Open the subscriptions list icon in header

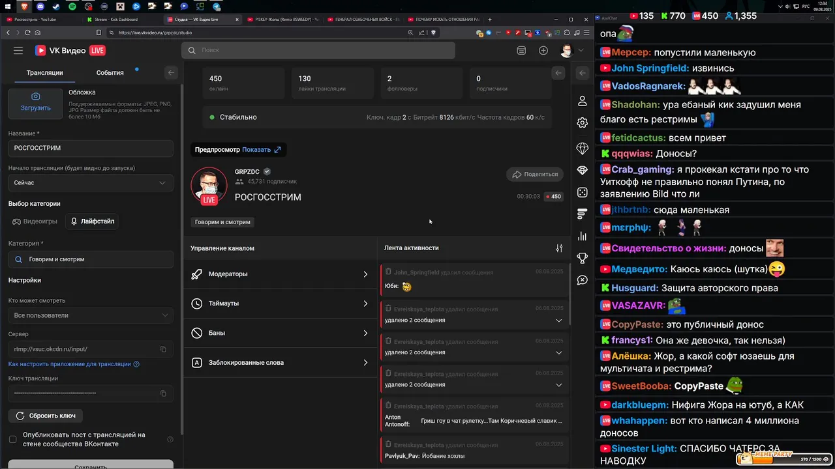point(521,50)
